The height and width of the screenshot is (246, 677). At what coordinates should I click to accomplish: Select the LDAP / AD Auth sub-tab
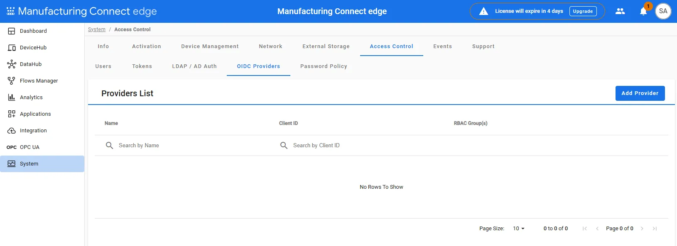[x=194, y=66]
